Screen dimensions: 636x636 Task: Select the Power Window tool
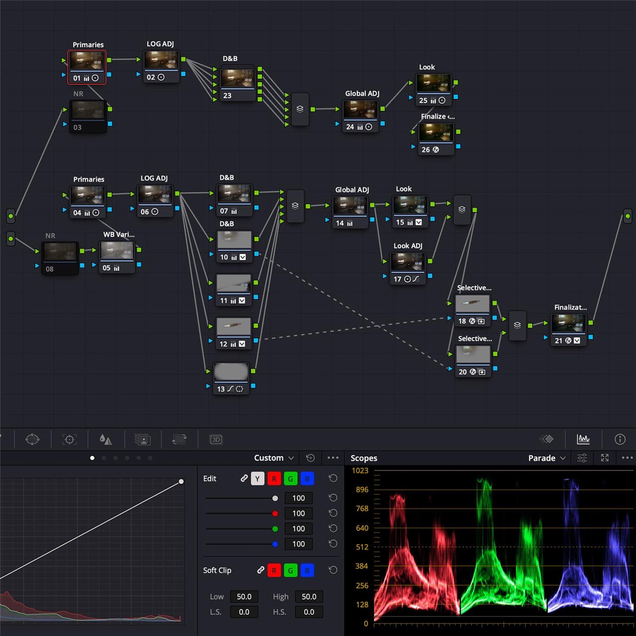click(x=32, y=439)
